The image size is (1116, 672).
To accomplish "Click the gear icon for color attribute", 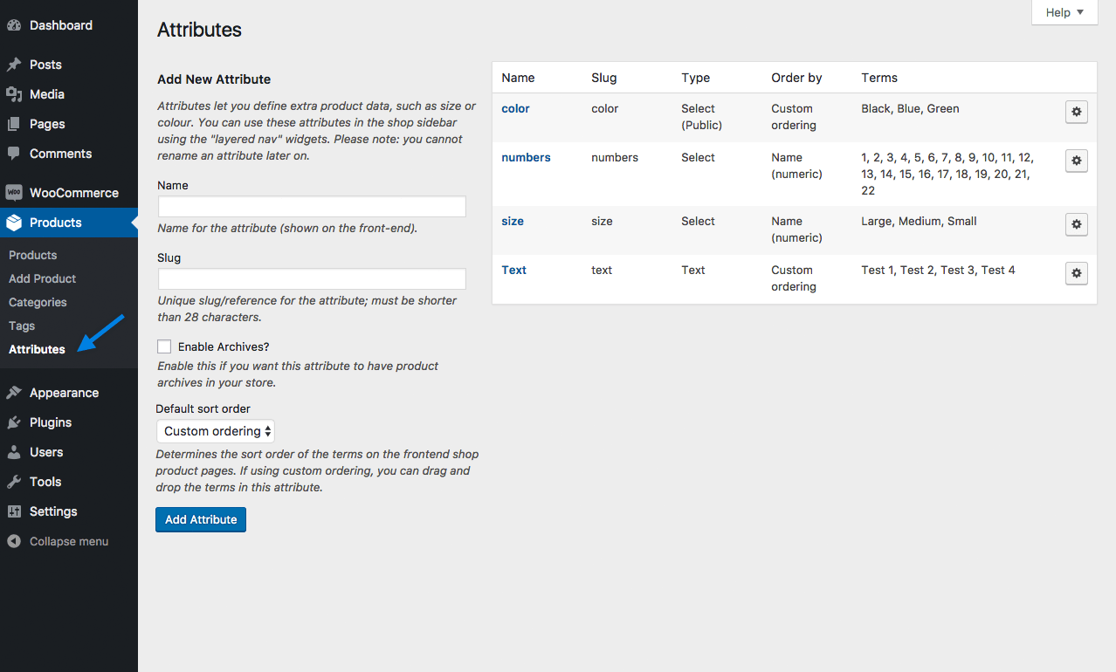I will tap(1076, 112).
